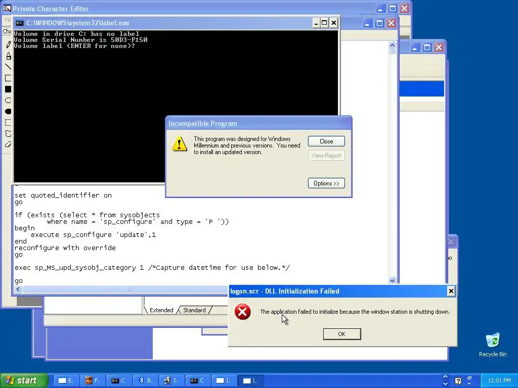Click the taskbar clock showing 12:01 PM

tap(499, 381)
